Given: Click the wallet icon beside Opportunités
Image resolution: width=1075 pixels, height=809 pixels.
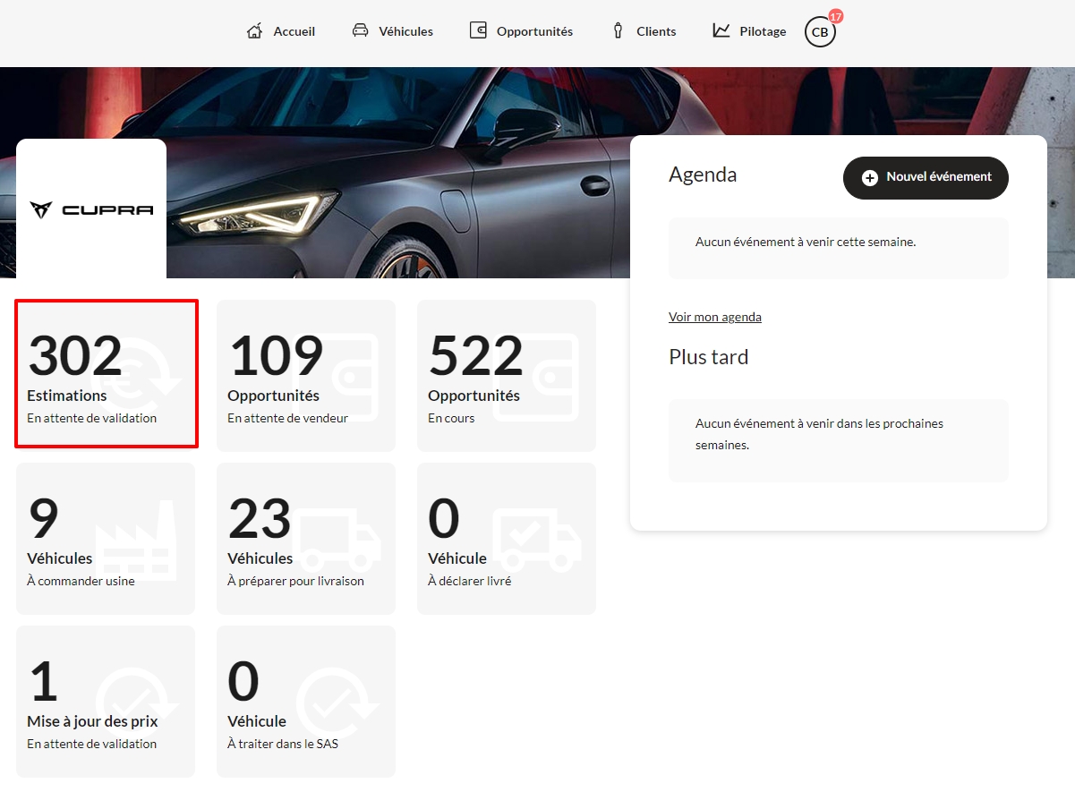Looking at the screenshot, I should (x=478, y=30).
